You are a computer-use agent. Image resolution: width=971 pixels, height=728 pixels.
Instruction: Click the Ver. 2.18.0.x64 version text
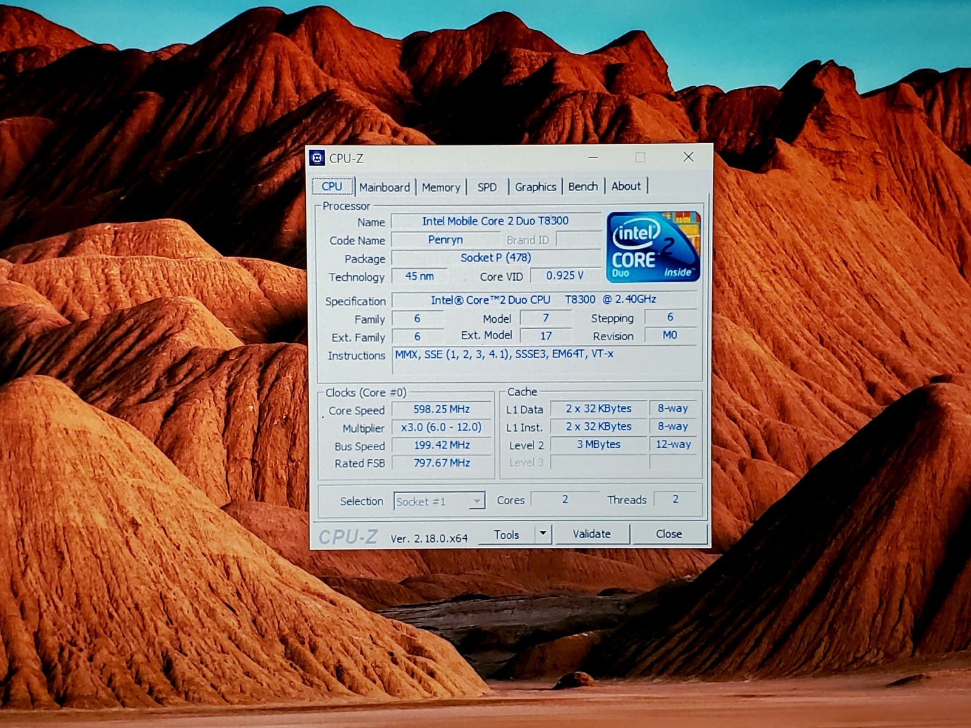pos(429,538)
